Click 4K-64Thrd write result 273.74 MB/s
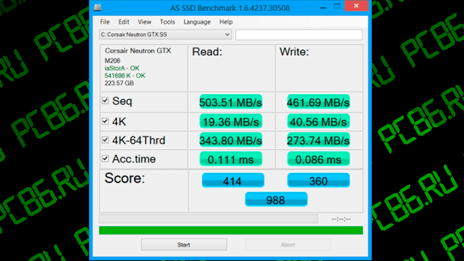This screenshot has height=261, width=464. [318, 140]
